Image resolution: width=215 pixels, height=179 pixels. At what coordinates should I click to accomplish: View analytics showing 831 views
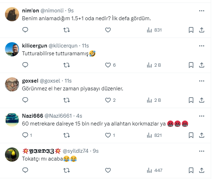pos(154,30)
